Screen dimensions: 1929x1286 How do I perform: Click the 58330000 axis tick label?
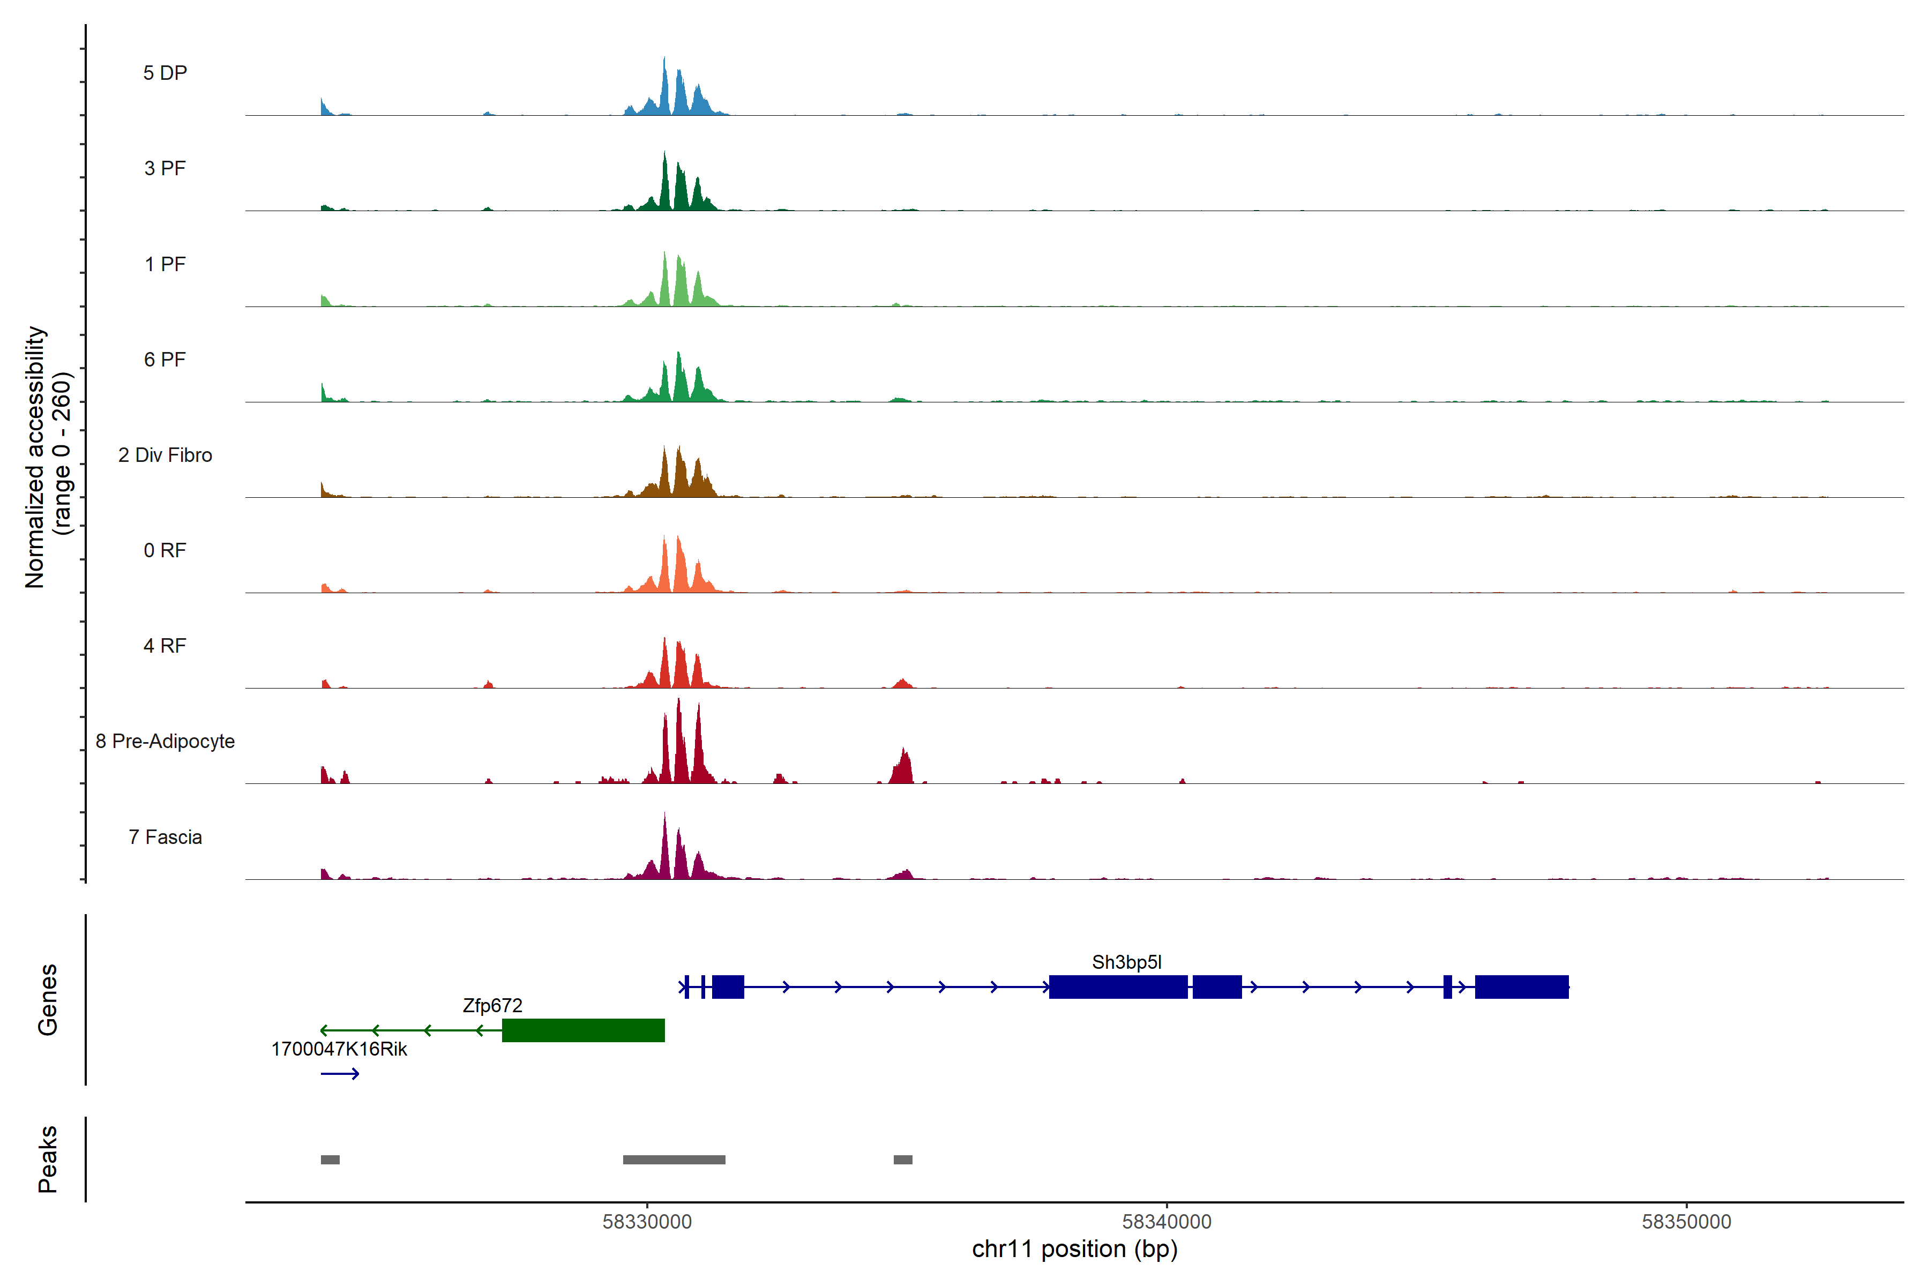tap(646, 1222)
